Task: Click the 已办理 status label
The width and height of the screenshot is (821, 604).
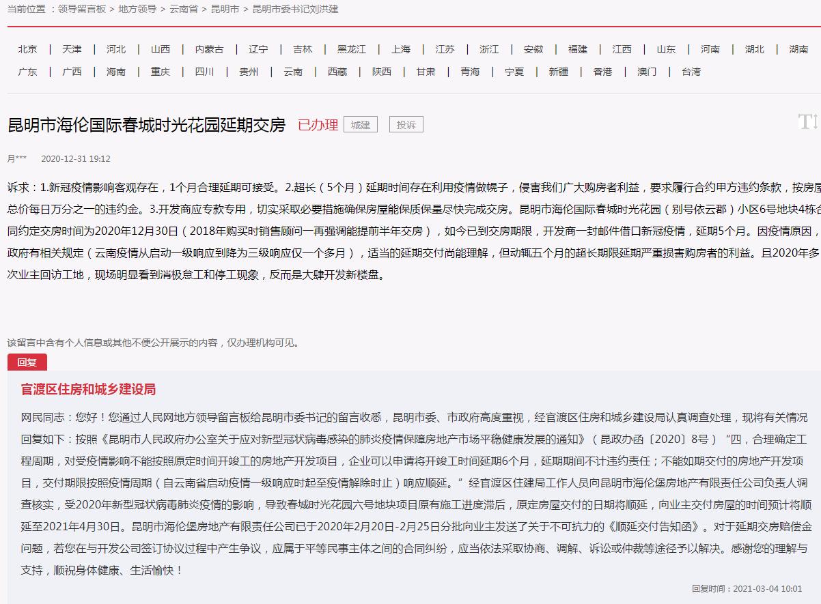Action: (x=318, y=125)
